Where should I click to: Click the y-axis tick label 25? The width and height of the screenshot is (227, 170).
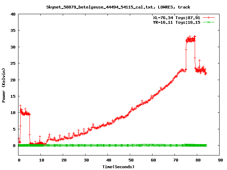[13, 63]
